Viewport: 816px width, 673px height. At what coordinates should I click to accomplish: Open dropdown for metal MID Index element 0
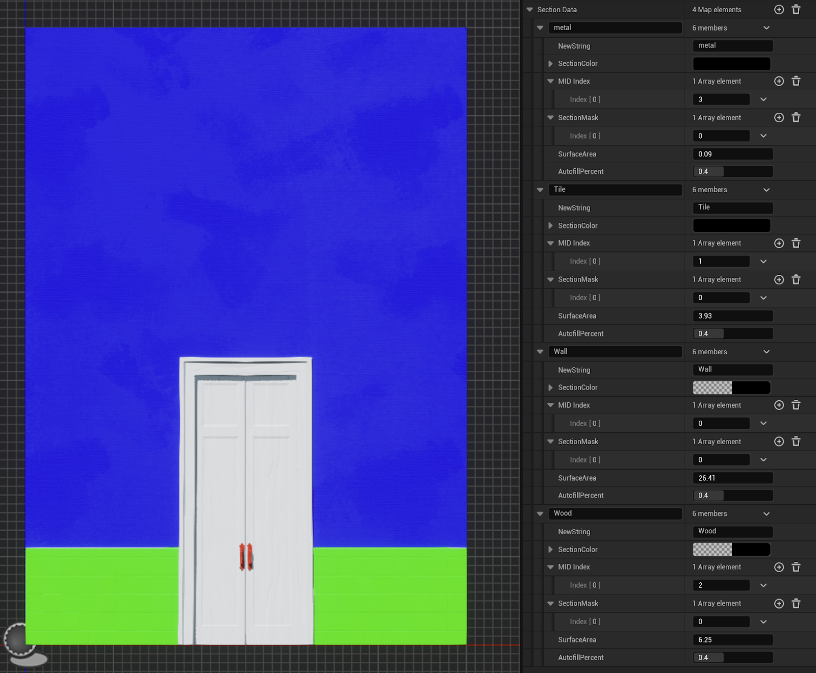[763, 99]
